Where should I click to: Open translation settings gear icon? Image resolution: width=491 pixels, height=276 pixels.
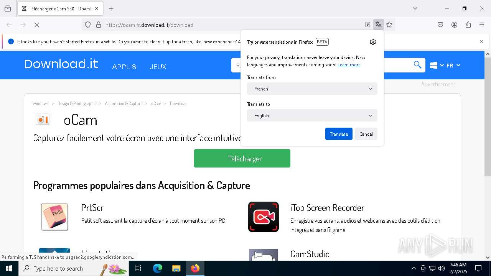(373, 42)
